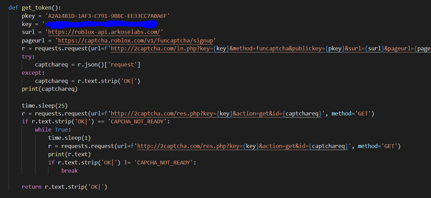
Task: Open the roblox-api.arkoselabs.com URL link
Action: pos(104,32)
